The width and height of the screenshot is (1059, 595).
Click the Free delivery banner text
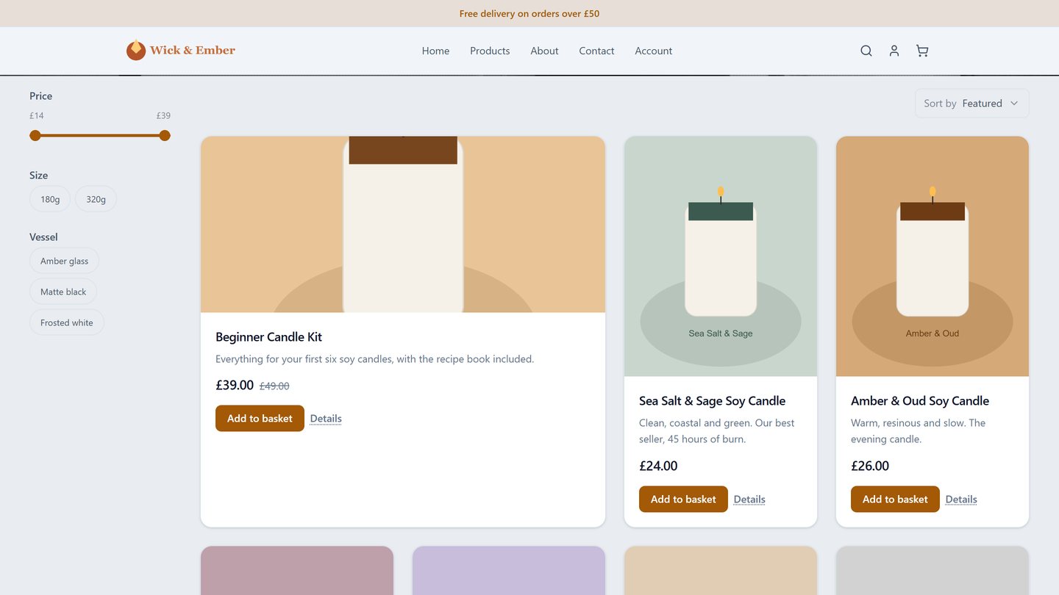(529, 14)
